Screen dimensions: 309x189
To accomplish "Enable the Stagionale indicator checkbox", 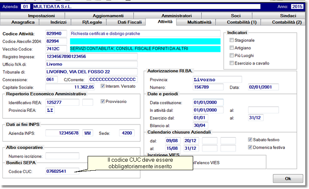I will (232, 40).
